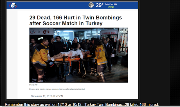Screen dimensions: 180x107
Task: Open the ambulance stretcher news photo
Action: [x=79, y=55]
